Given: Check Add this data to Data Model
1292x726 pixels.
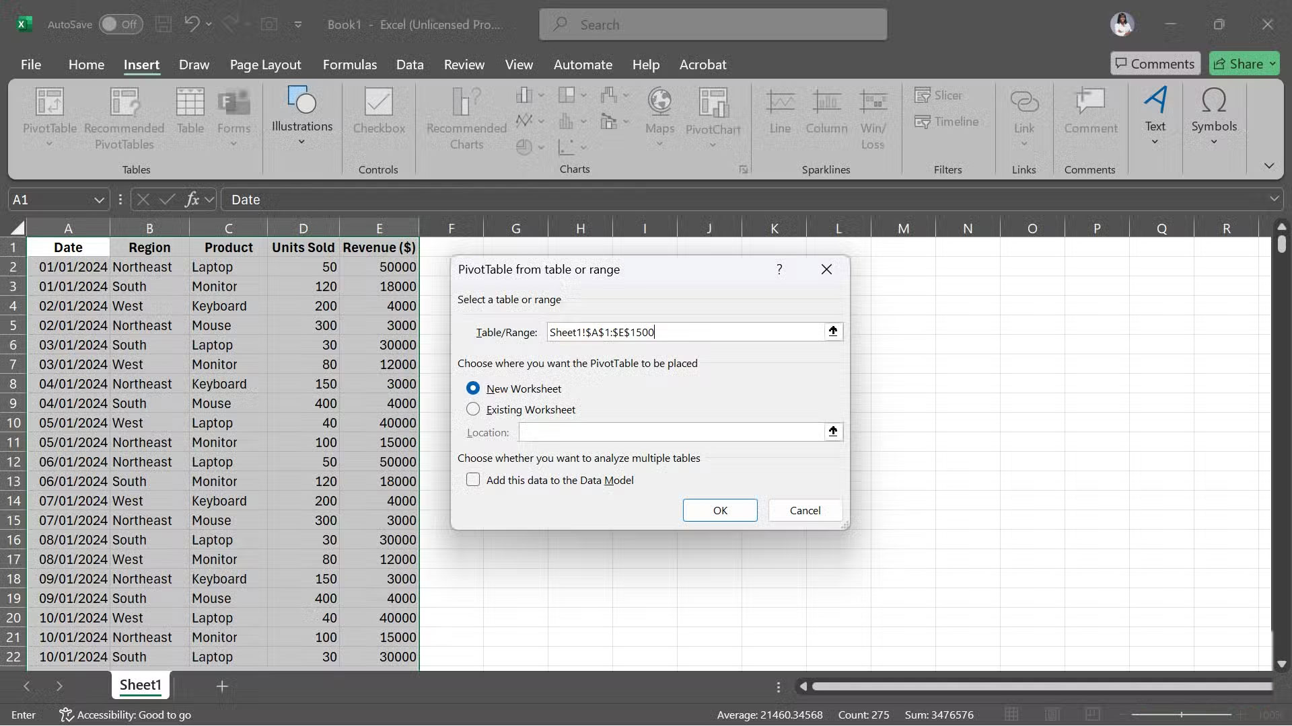Looking at the screenshot, I should pyautogui.click(x=473, y=480).
